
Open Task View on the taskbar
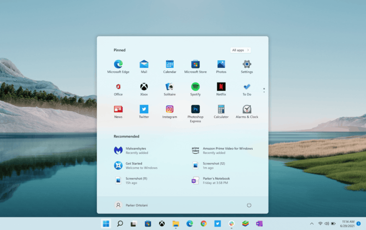tap(134, 224)
